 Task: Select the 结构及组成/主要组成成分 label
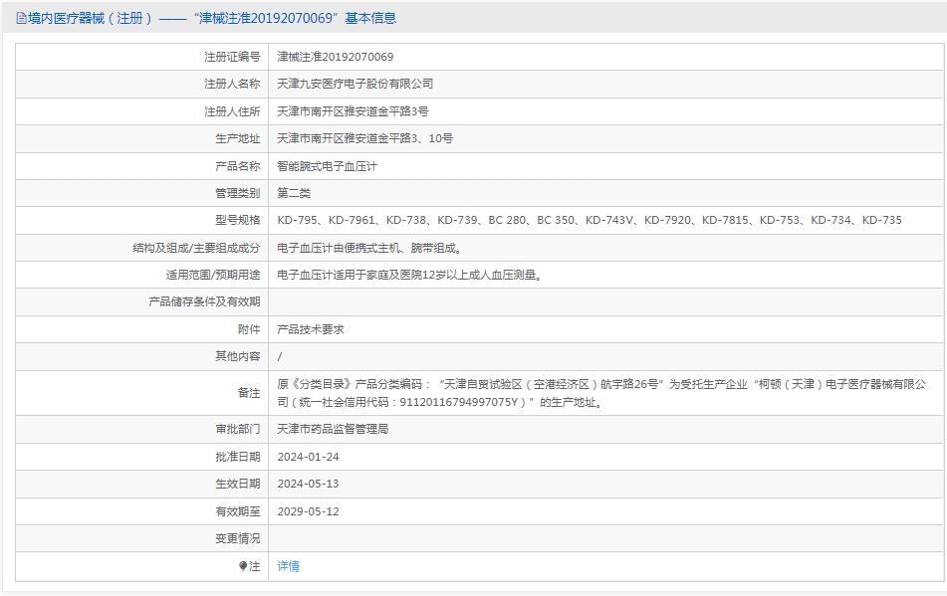pyautogui.click(x=196, y=248)
